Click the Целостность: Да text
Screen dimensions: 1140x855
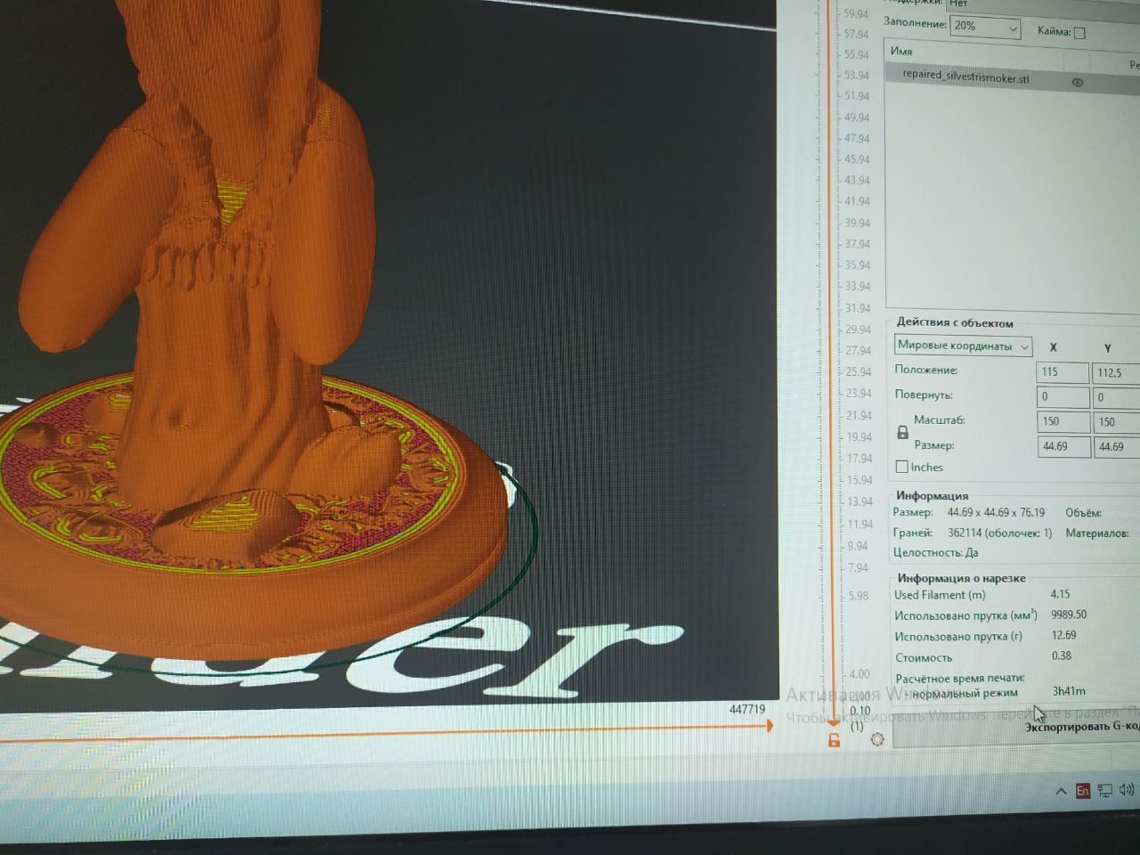click(935, 552)
